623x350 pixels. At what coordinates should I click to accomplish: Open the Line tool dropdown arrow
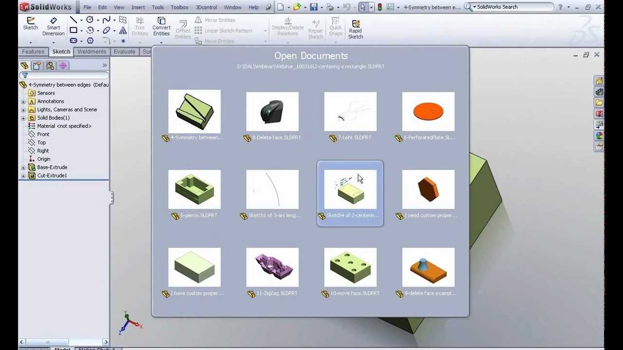click(81, 20)
